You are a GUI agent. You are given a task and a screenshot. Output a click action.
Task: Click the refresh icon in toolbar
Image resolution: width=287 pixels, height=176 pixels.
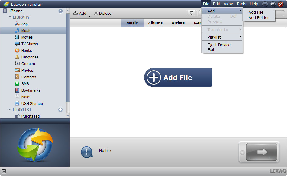pyautogui.click(x=191, y=13)
